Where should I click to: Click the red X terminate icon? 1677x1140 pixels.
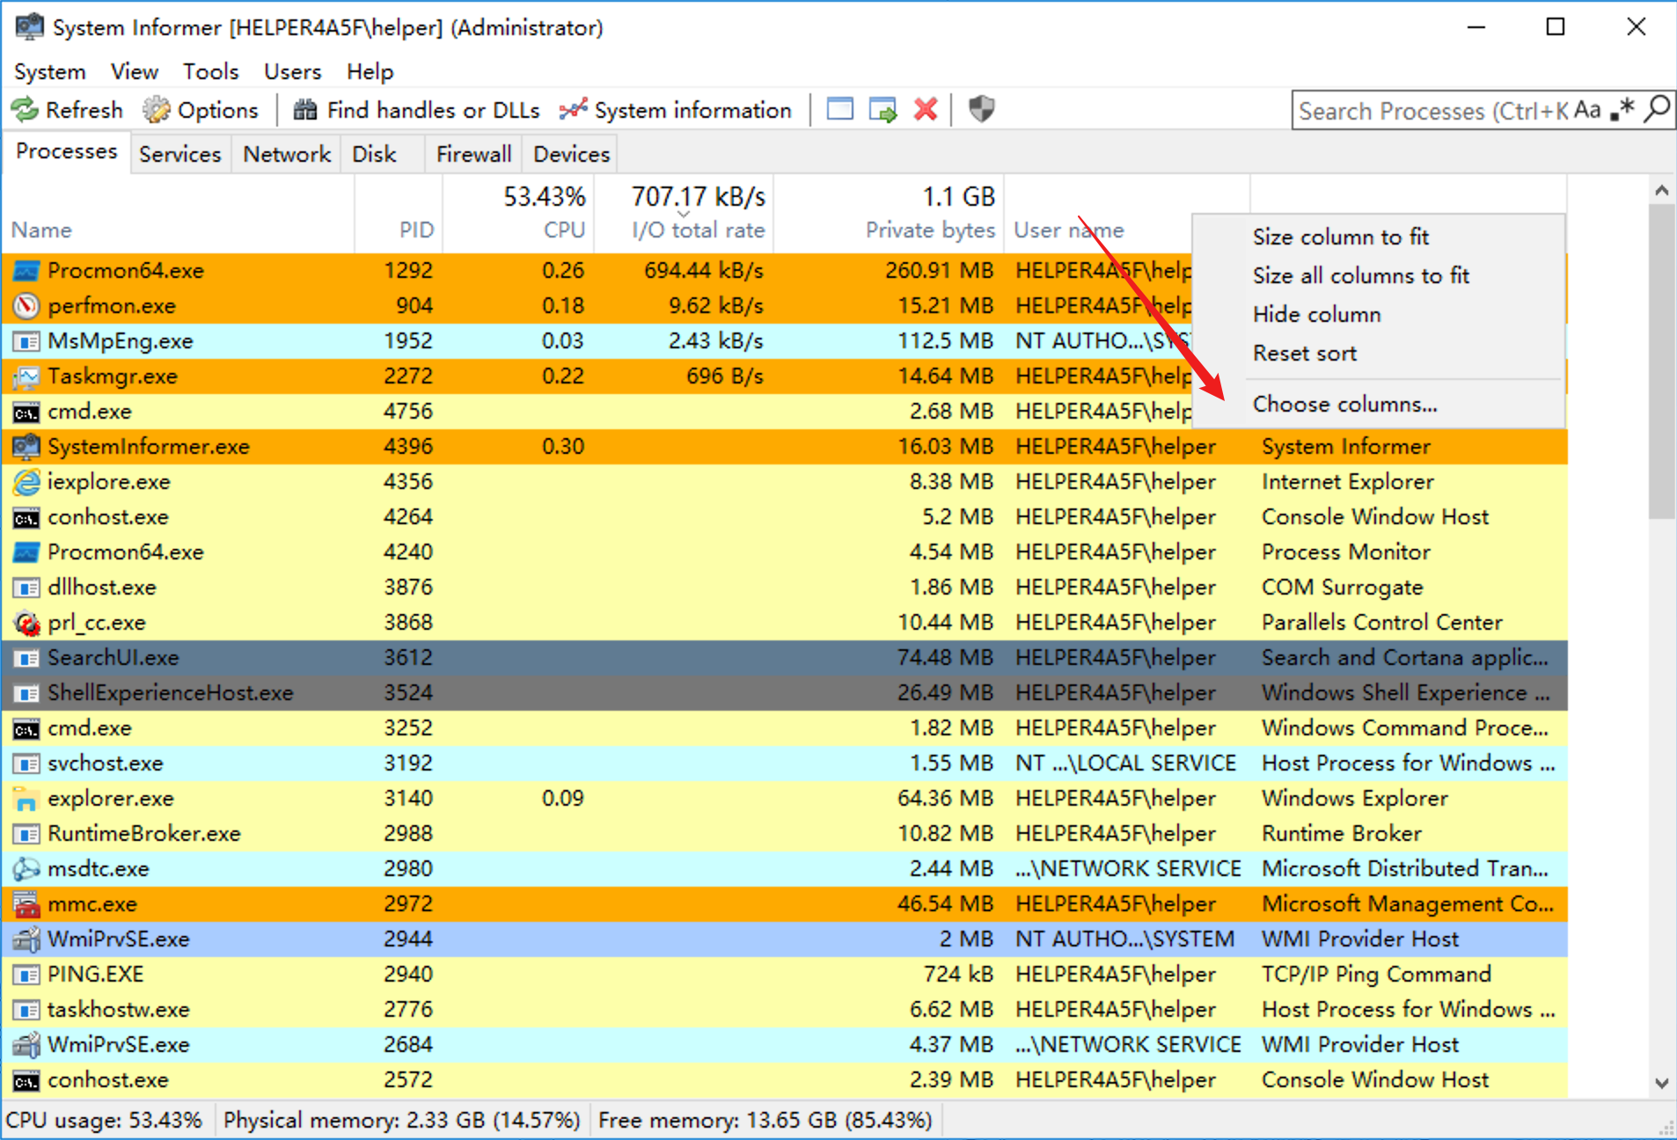pyautogui.click(x=925, y=110)
